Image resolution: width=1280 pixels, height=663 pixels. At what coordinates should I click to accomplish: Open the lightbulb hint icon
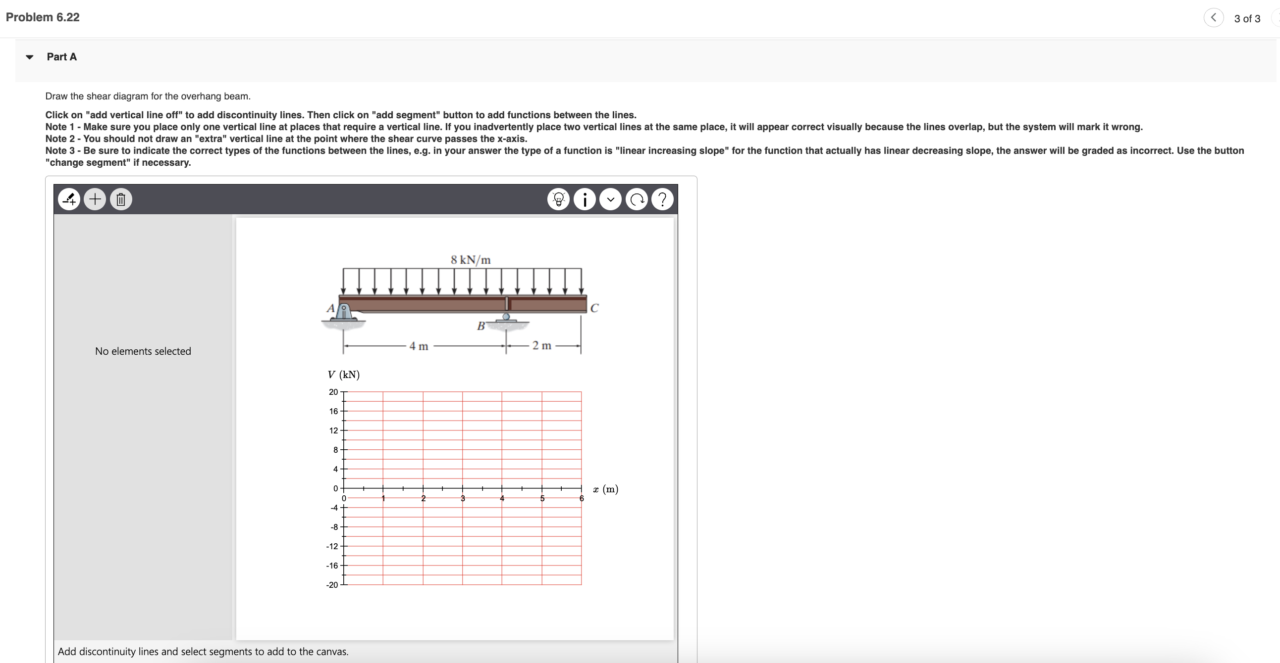pyautogui.click(x=558, y=199)
